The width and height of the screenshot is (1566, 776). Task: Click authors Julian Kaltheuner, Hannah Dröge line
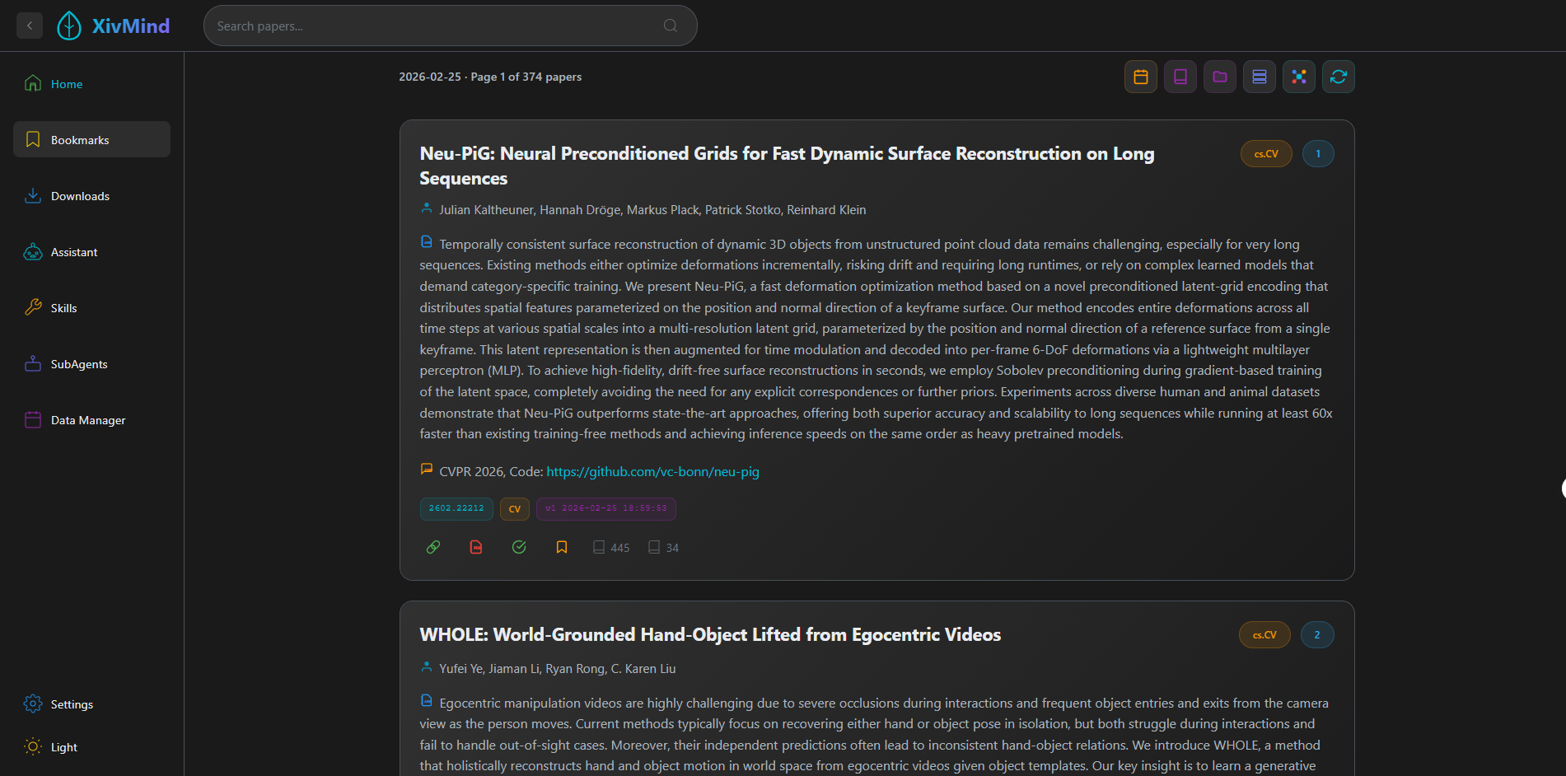[652, 210]
